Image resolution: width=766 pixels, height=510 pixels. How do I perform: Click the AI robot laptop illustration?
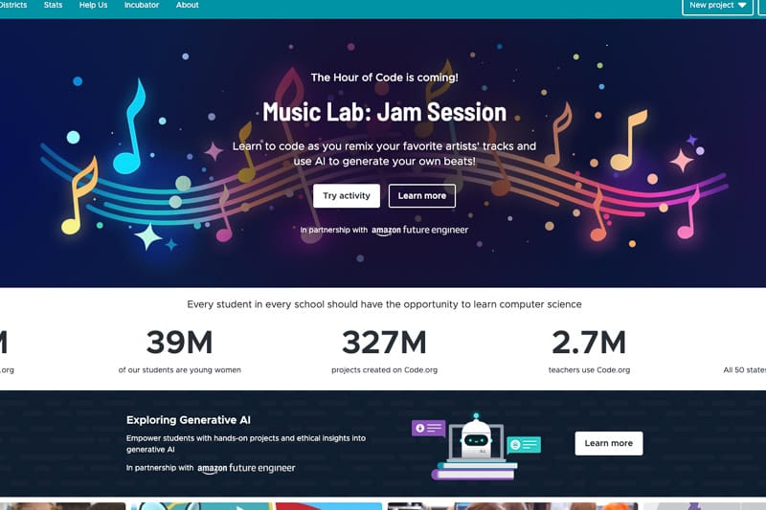click(x=476, y=447)
